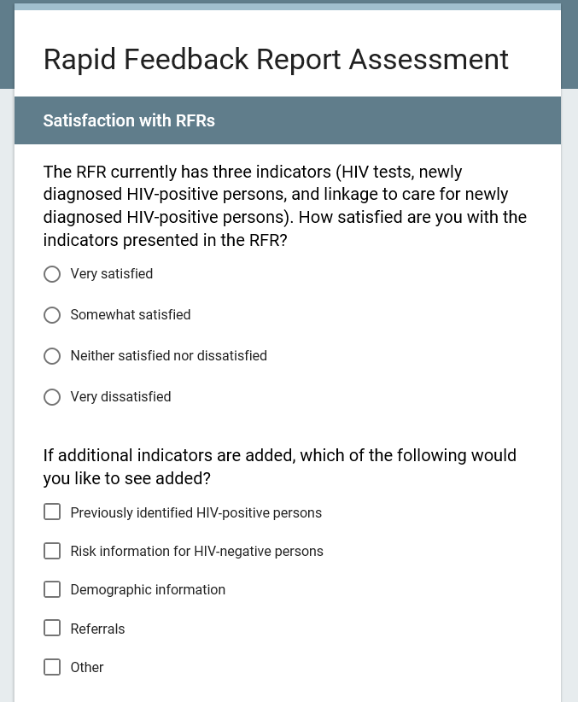This screenshot has width=578, height=702.
Task: Select the "Very satisfied" radio button
Action: [52, 274]
